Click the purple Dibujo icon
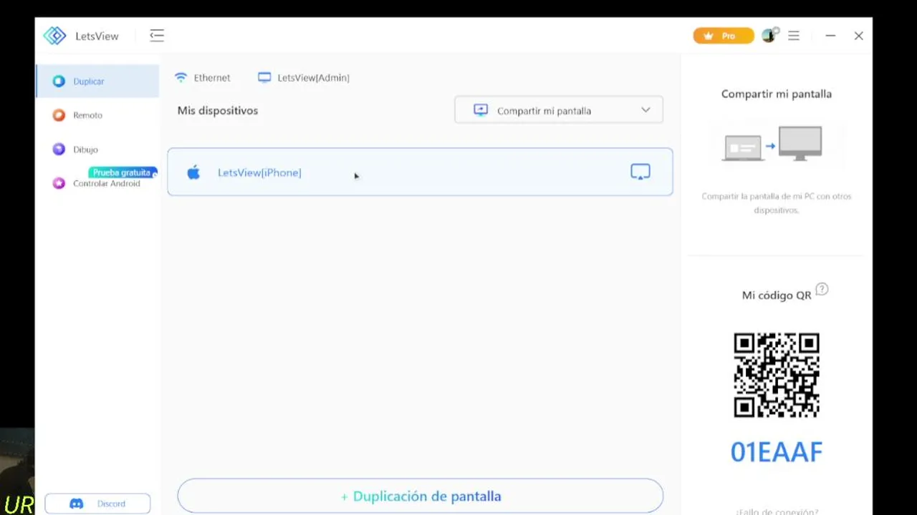Viewport: 917px width, 515px height. click(59, 149)
